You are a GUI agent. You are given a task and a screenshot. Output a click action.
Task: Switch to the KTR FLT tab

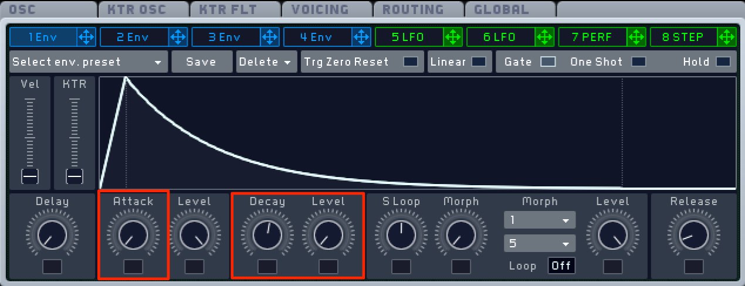click(235, 9)
